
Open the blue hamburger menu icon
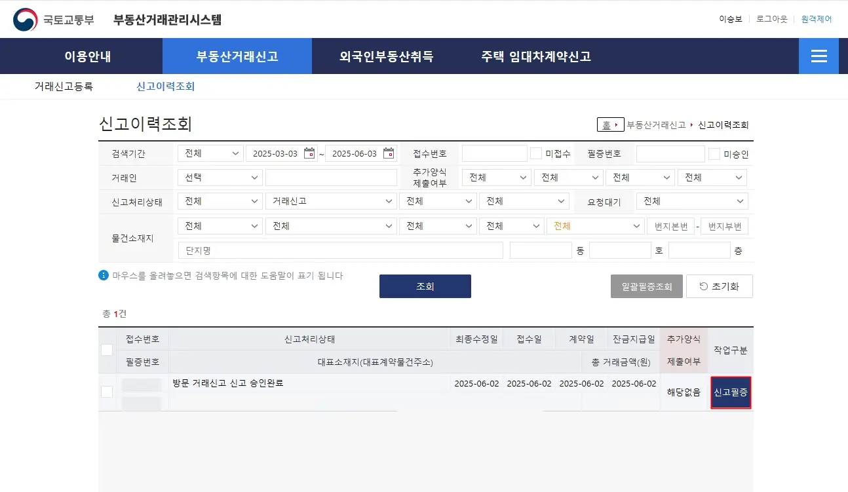[818, 56]
